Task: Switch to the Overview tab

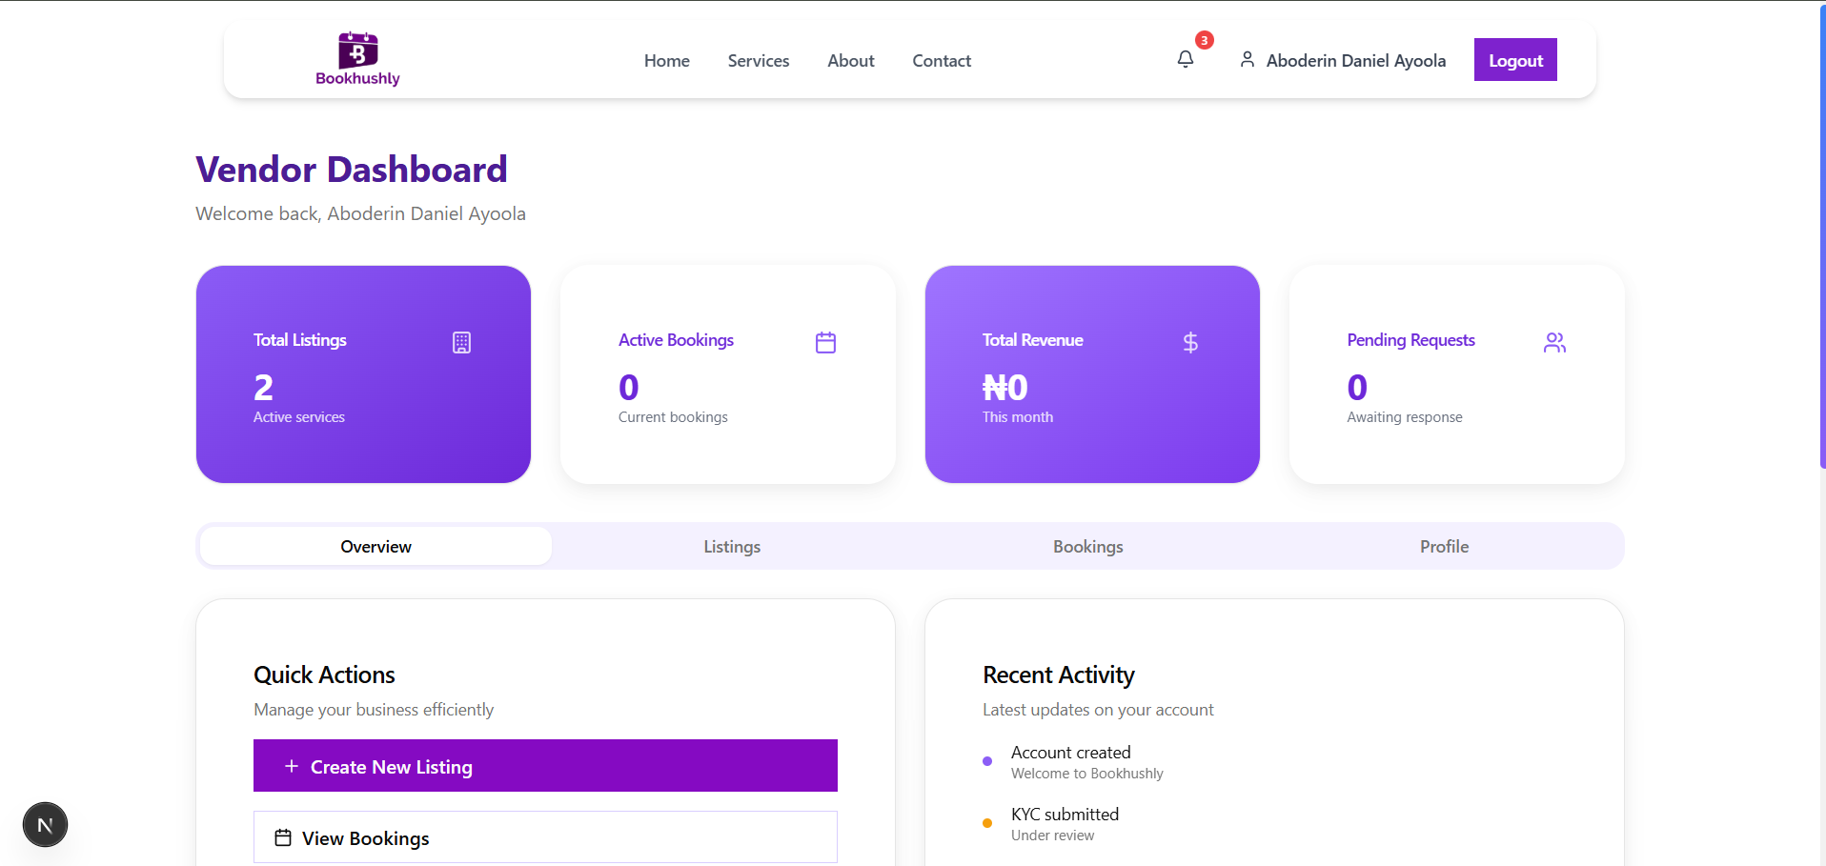Action: (375, 546)
